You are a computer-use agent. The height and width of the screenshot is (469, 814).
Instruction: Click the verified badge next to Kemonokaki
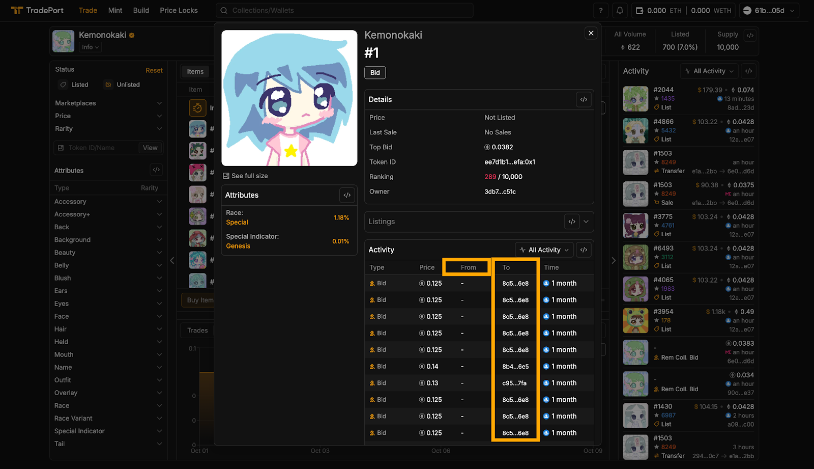[x=132, y=35]
